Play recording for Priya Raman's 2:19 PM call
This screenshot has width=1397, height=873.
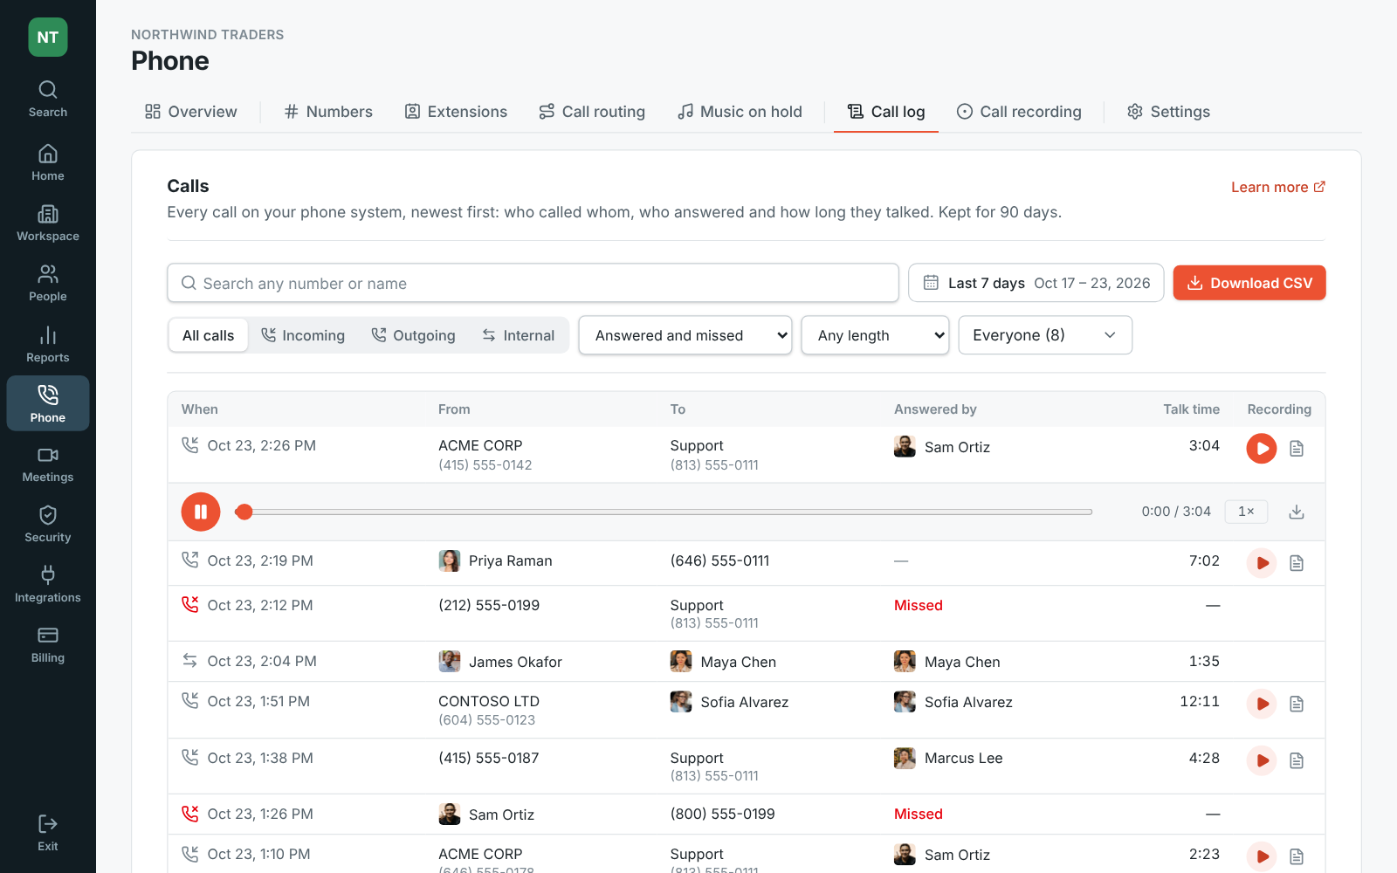(1262, 563)
